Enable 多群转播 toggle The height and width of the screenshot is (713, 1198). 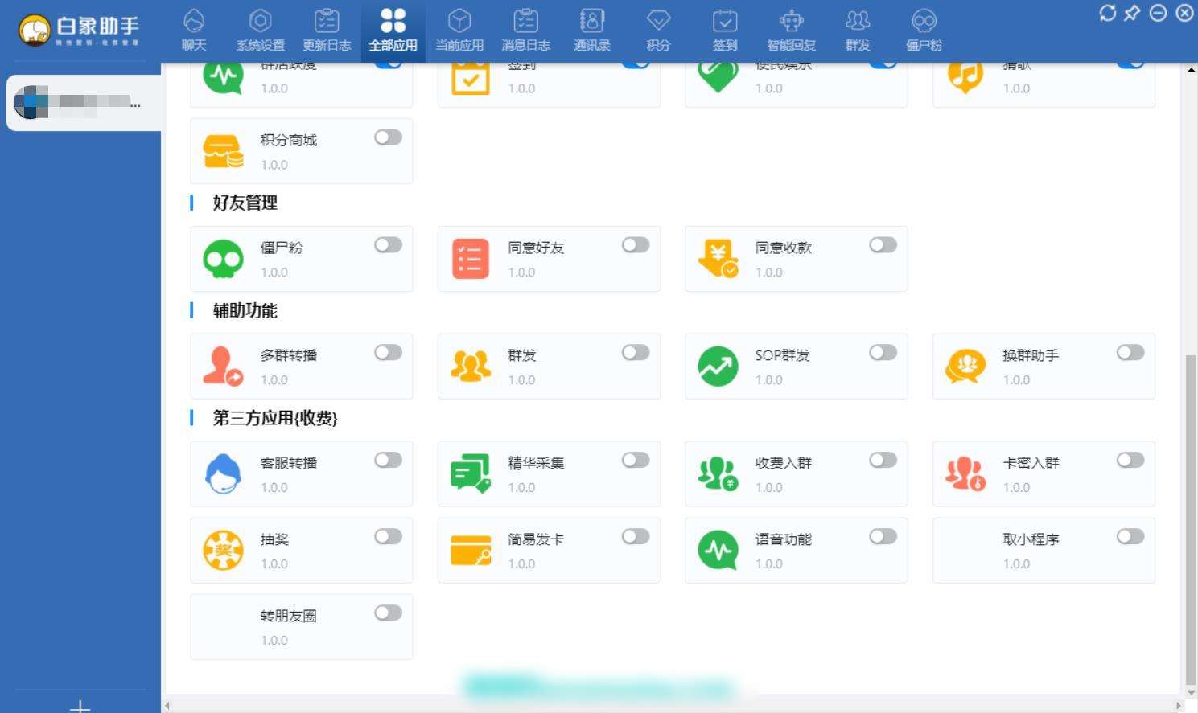coord(388,353)
